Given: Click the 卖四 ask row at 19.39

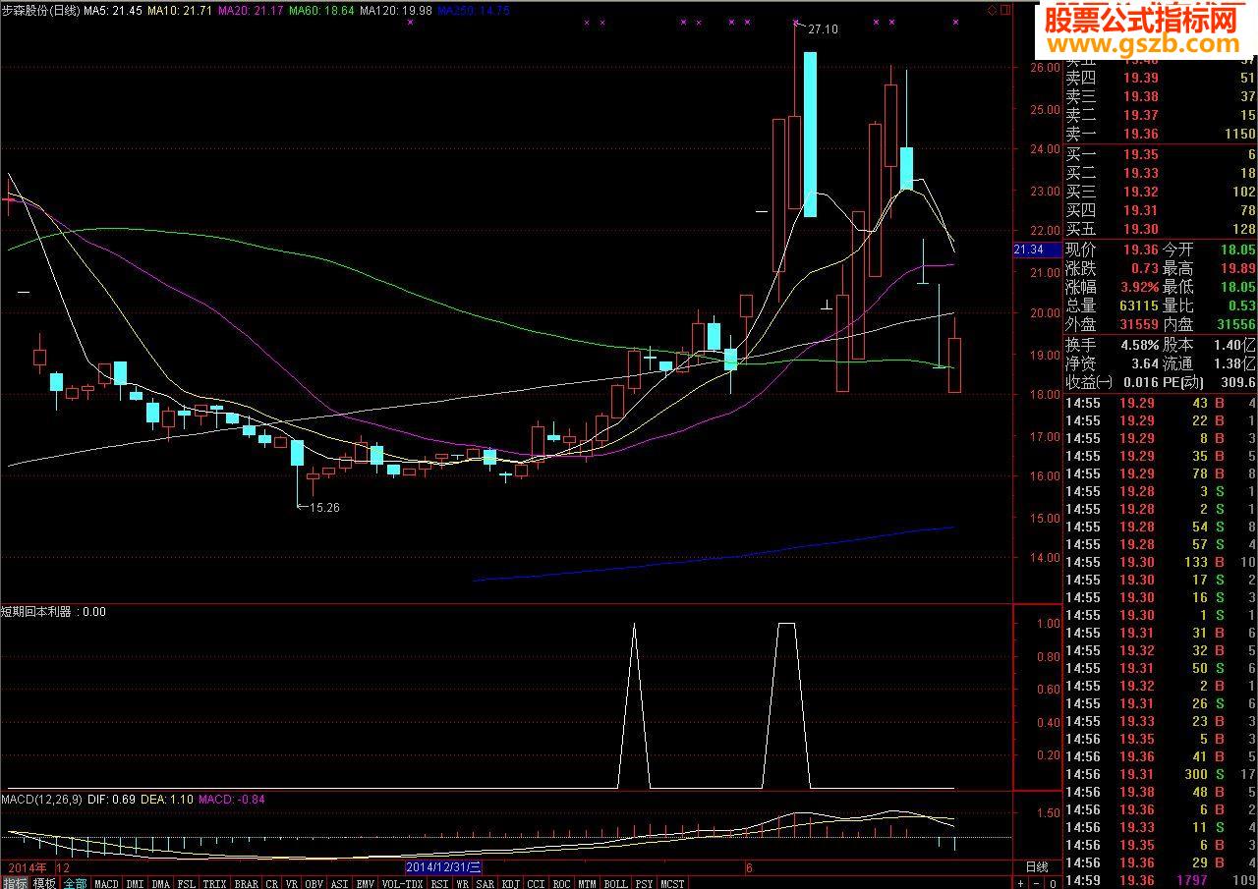Looking at the screenshot, I should [1161, 79].
